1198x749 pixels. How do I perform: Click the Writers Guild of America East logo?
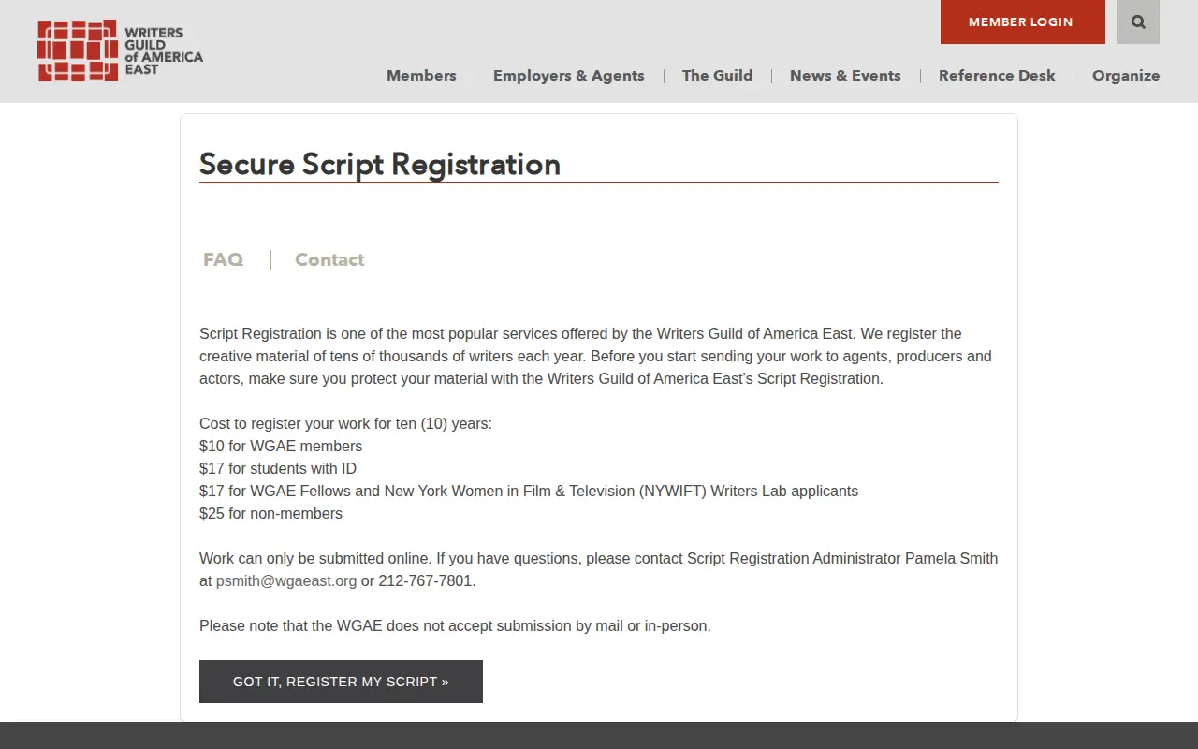[x=121, y=51]
